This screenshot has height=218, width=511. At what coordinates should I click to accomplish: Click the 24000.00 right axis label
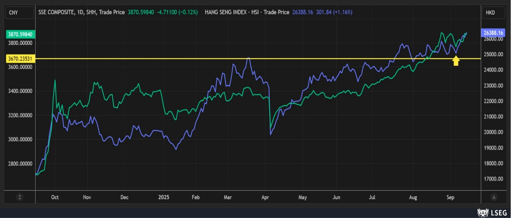pos(494,70)
